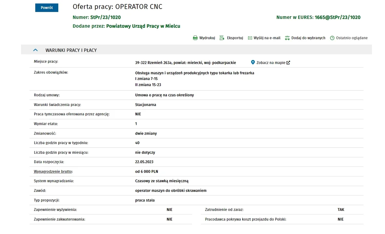The width and height of the screenshot is (385, 234).
Task: Click the praca stała value
Action: coord(145,200)
